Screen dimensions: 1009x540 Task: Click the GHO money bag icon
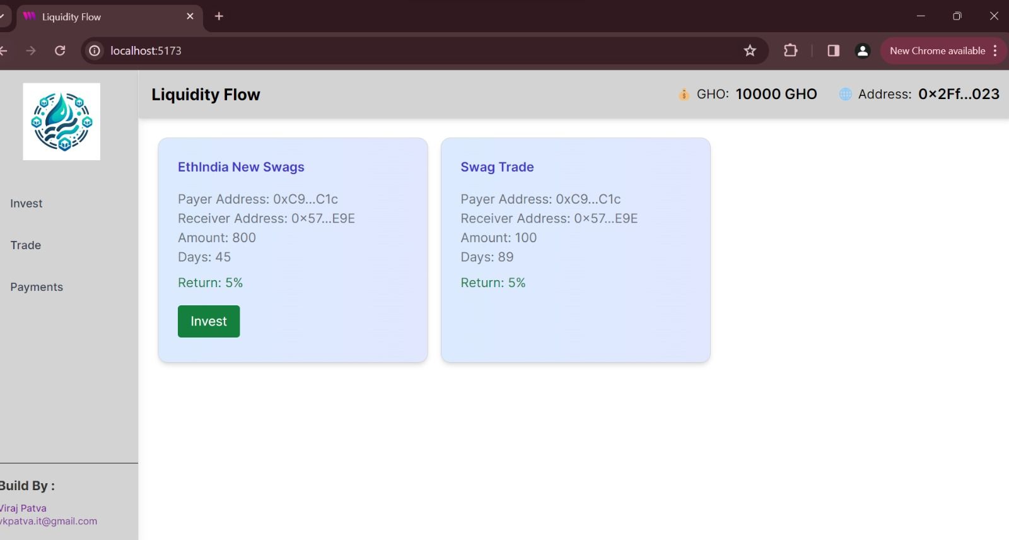tap(684, 95)
